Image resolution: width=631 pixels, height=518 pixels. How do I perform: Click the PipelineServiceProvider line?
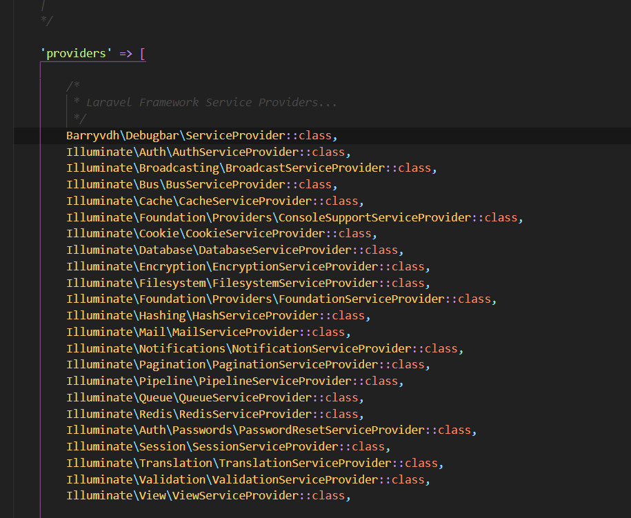[235, 381]
